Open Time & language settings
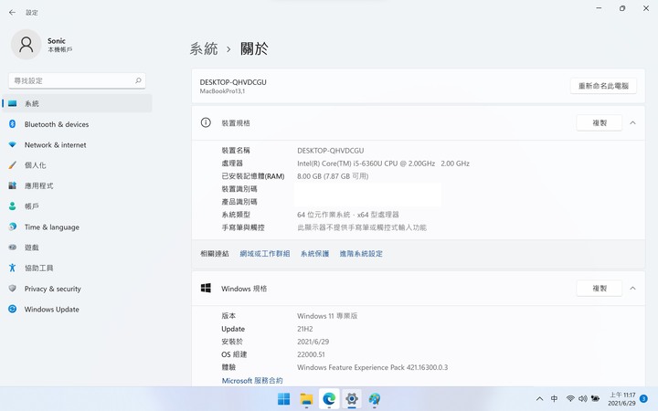Viewport: 658px width, 411px height. (x=77, y=227)
